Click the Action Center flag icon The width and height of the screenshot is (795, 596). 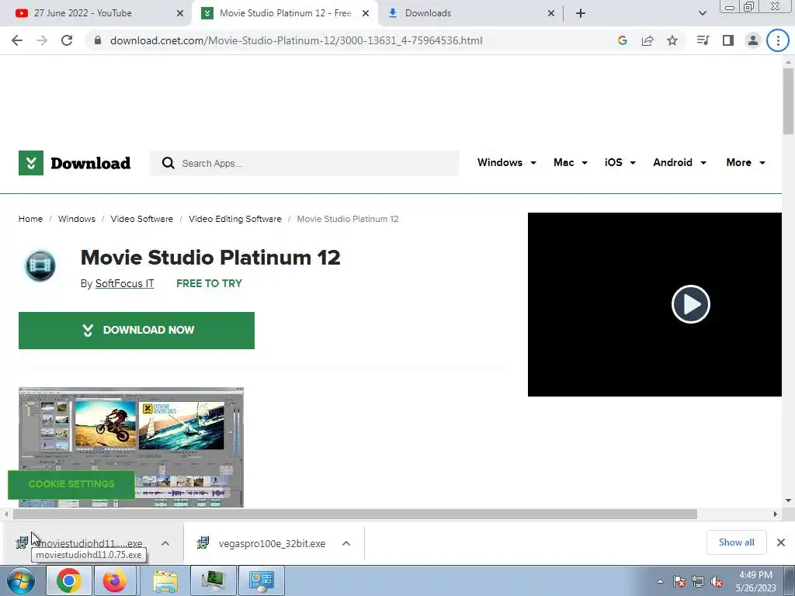click(679, 582)
